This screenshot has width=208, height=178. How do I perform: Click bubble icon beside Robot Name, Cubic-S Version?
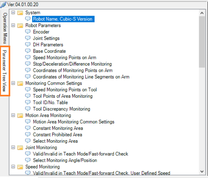click(28, 19)
